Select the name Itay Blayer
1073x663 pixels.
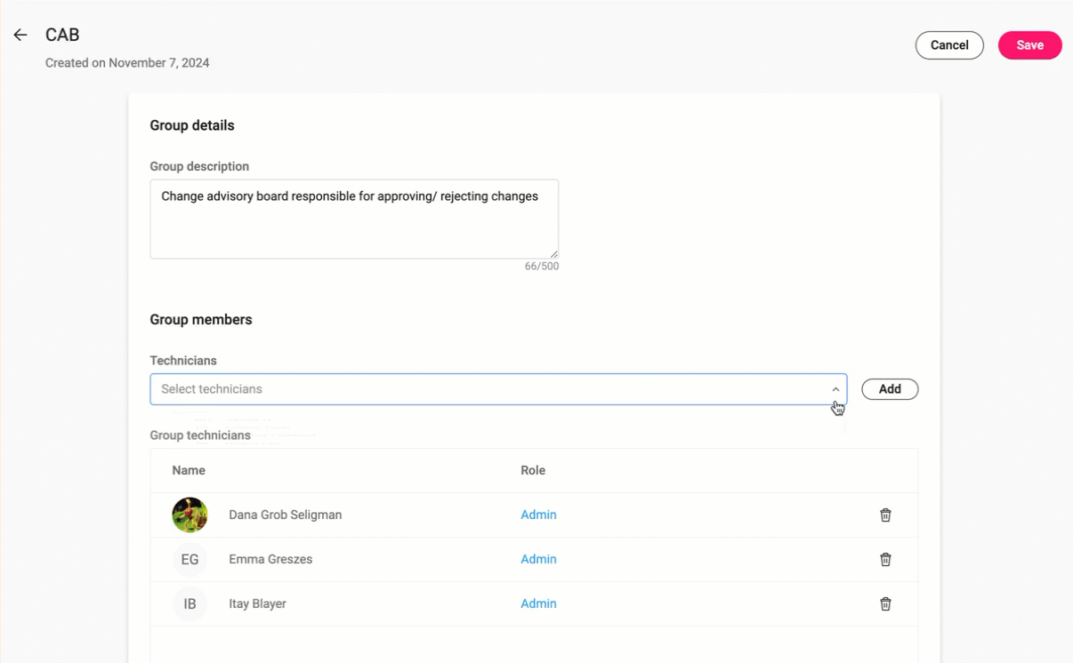pos(257,603)
